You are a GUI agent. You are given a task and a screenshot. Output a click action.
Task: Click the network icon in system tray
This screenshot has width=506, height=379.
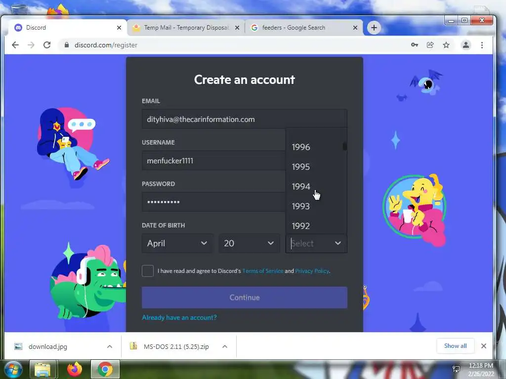[456, 369]
